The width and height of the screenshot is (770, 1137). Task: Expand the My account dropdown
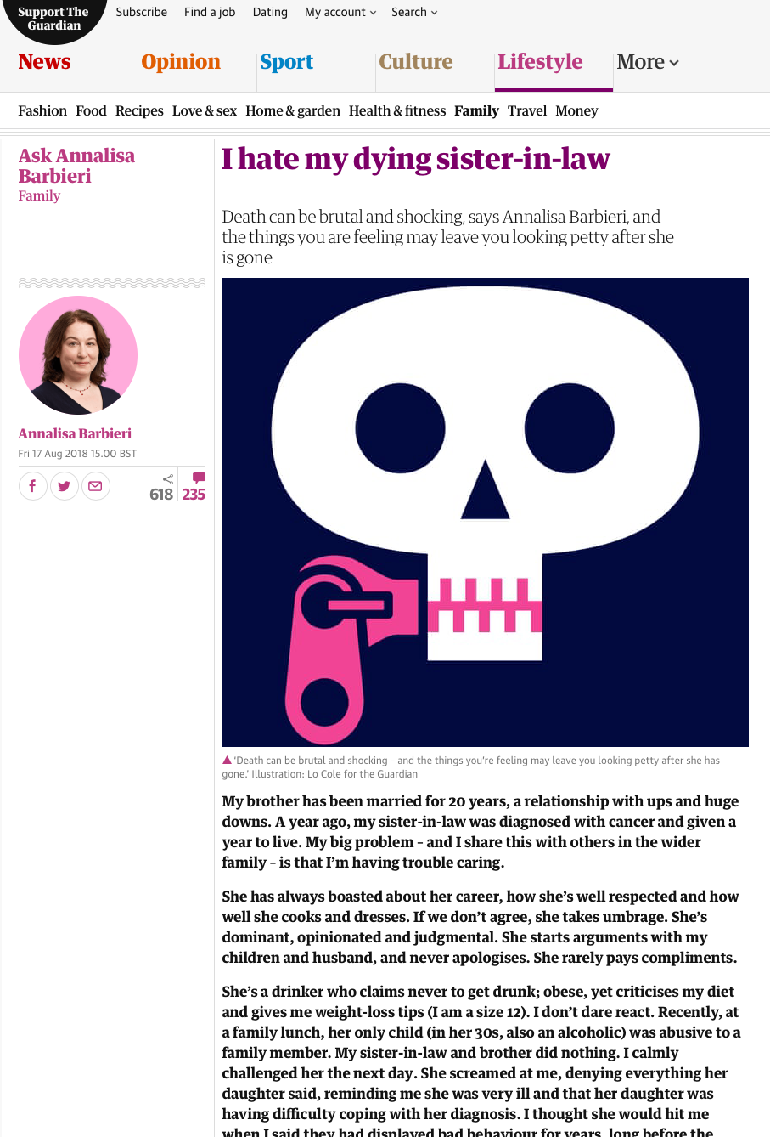tap(340, 12)
